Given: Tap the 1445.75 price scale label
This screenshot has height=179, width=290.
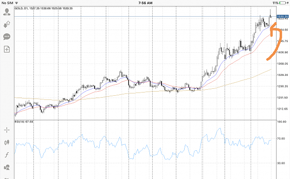Looking at the screenshot, I should tap(283, 41).
